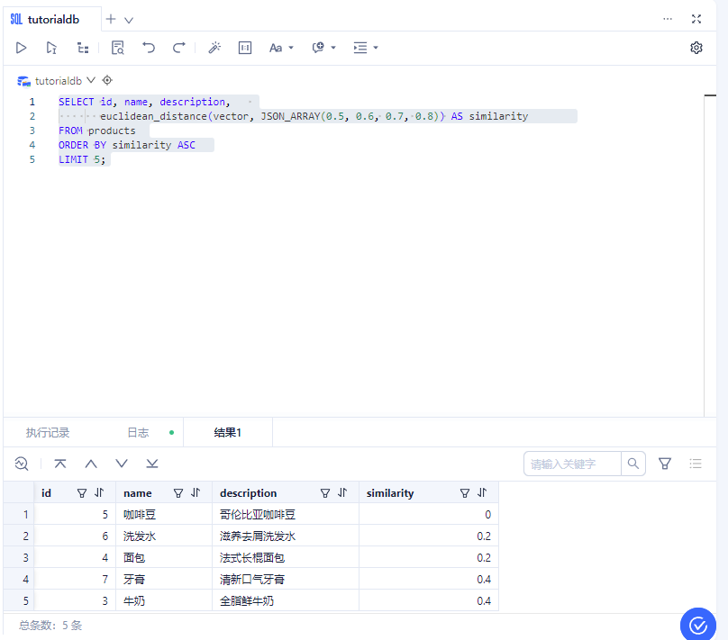This screenshot has height=640, width=728.
Task: Switch to the 结果1 tab
Action: point(227,433)
